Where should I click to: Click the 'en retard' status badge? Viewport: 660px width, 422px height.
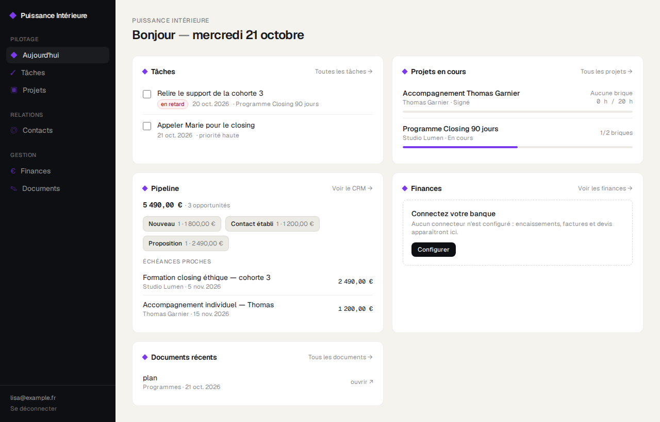click(x=173, y=104)
